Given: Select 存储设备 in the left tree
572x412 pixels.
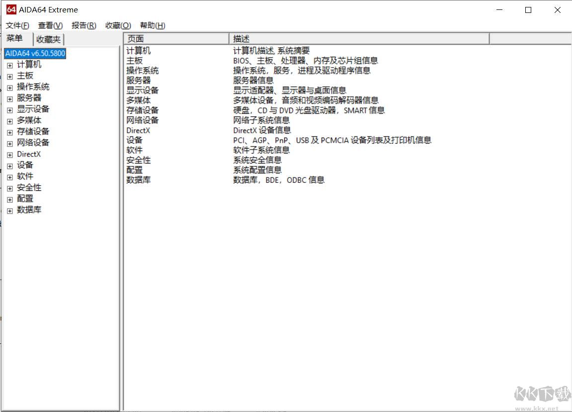Looking at the screenshot, I should point(33,131).
